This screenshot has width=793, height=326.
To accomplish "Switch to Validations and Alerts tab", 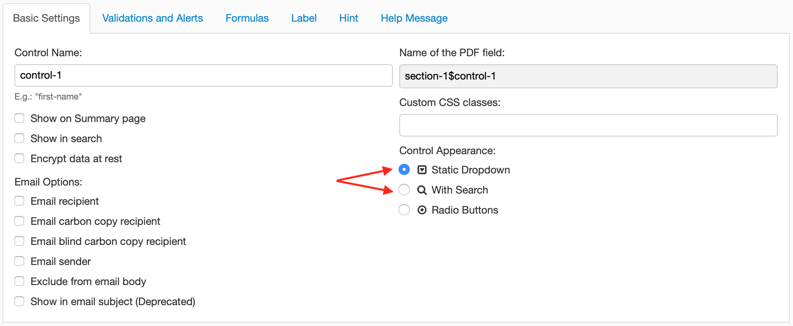I will (x=153, y=18).
